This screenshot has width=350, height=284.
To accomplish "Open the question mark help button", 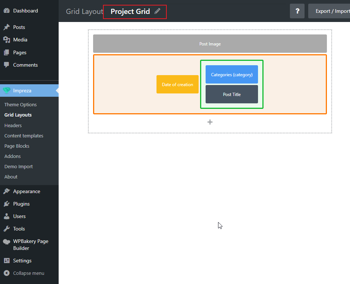I will [297, 11].
